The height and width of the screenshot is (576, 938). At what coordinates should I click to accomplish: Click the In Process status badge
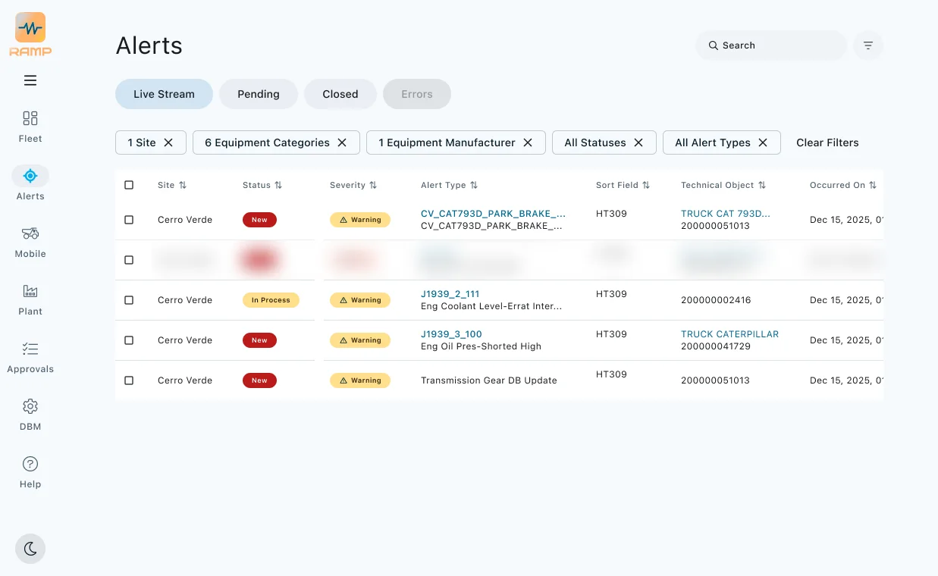(x=271, y=300)
